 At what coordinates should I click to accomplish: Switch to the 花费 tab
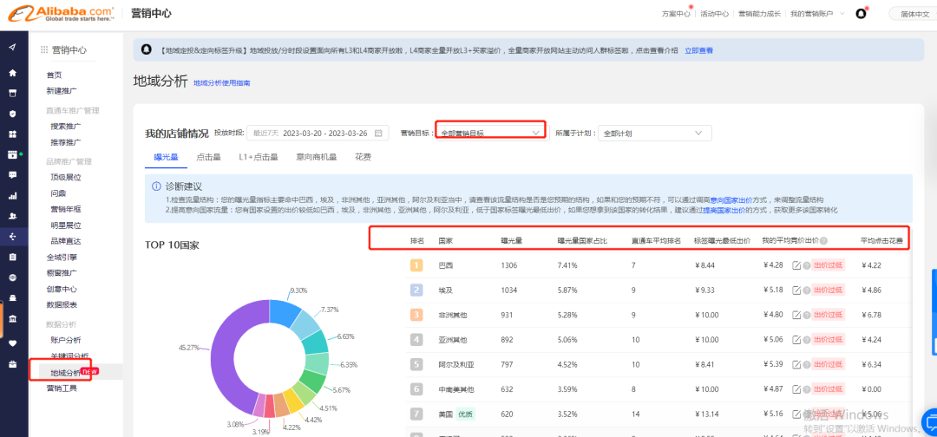[x=363, y=157]
